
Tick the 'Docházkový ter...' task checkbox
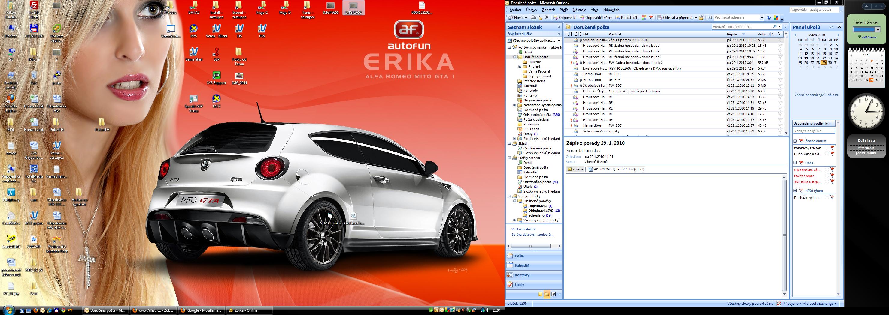(x=827, y=197)
